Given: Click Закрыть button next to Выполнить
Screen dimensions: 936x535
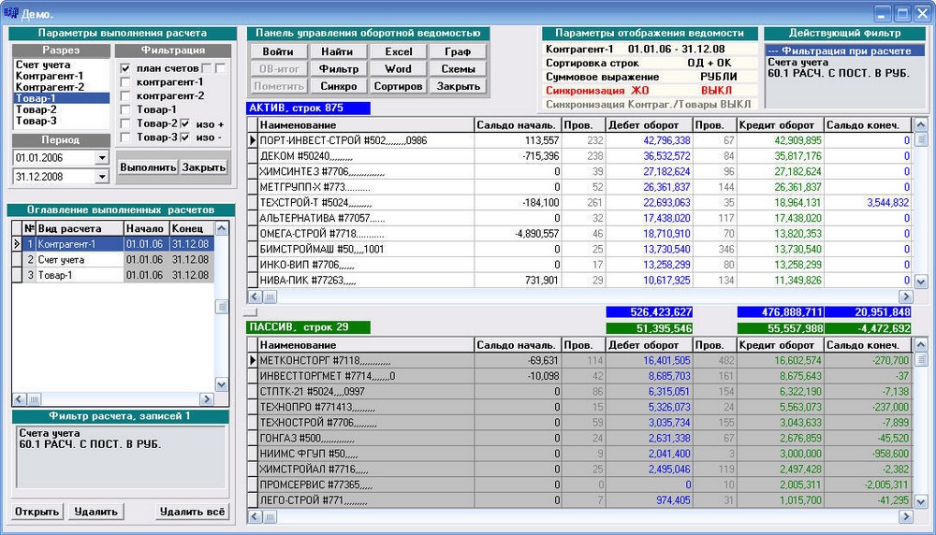Looking at the screenshot, I should 203,167.
